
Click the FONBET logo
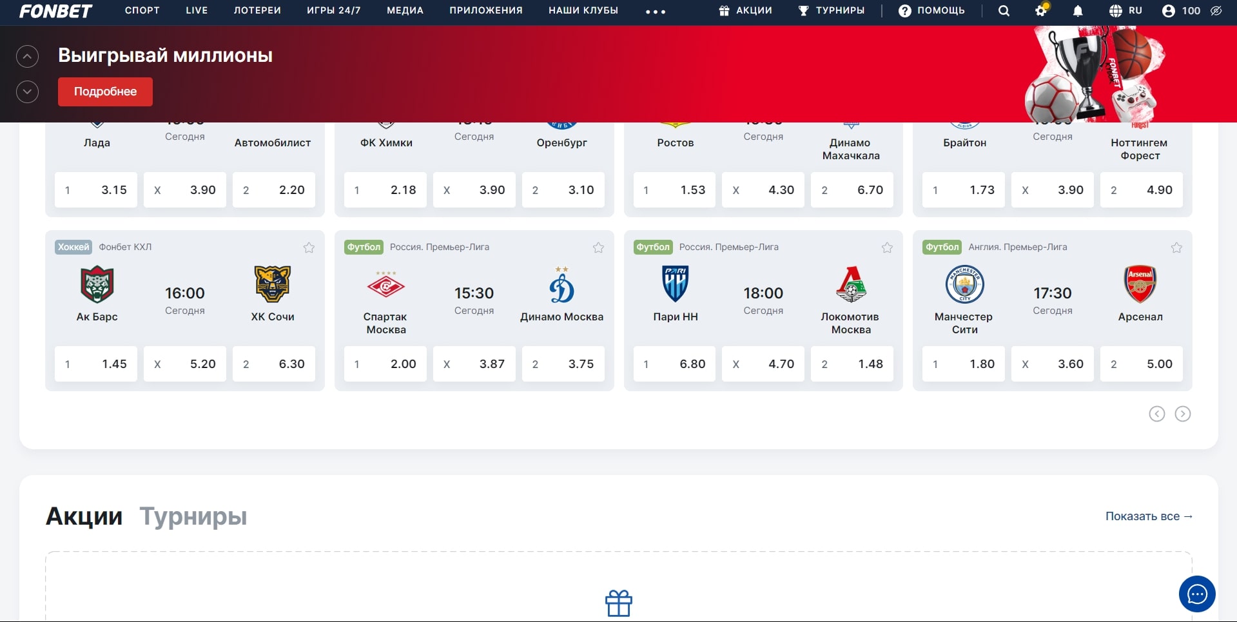(55, 11)
